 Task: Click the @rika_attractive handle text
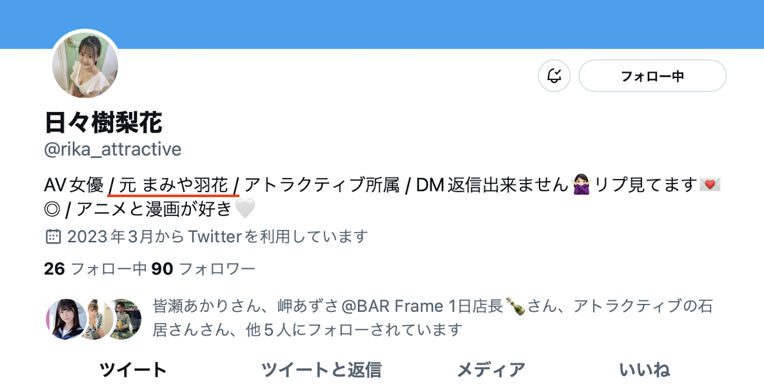(x=112, y=149)
